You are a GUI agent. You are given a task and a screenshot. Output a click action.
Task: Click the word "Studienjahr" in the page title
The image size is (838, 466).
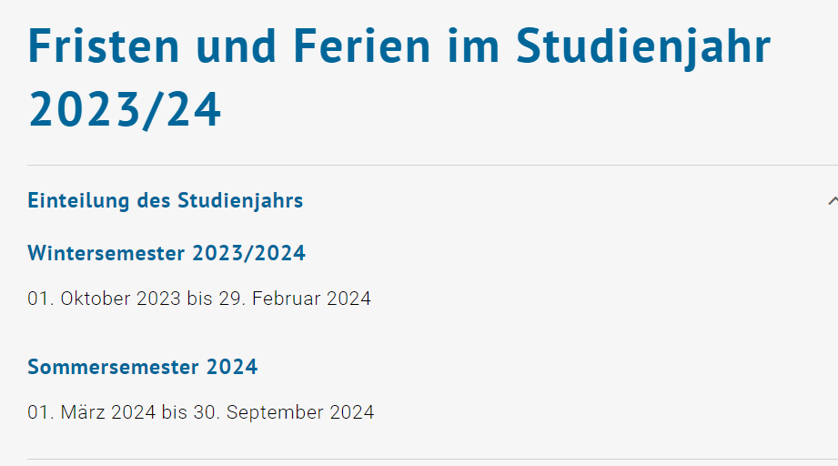[x=643, y=46]
